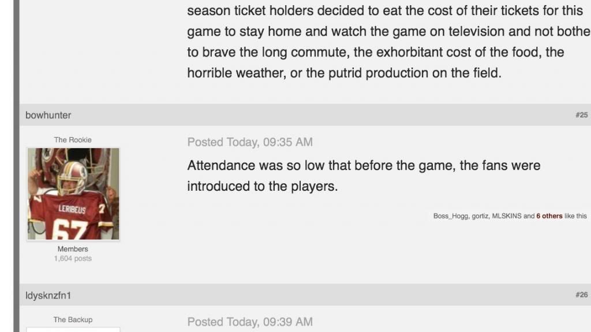591x332 pixels.
Task: Click the Members group label under avatar
Action: 73,249
